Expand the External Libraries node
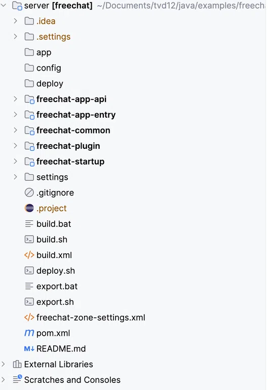Screen dimensions: 268x390 pos(3,364)
